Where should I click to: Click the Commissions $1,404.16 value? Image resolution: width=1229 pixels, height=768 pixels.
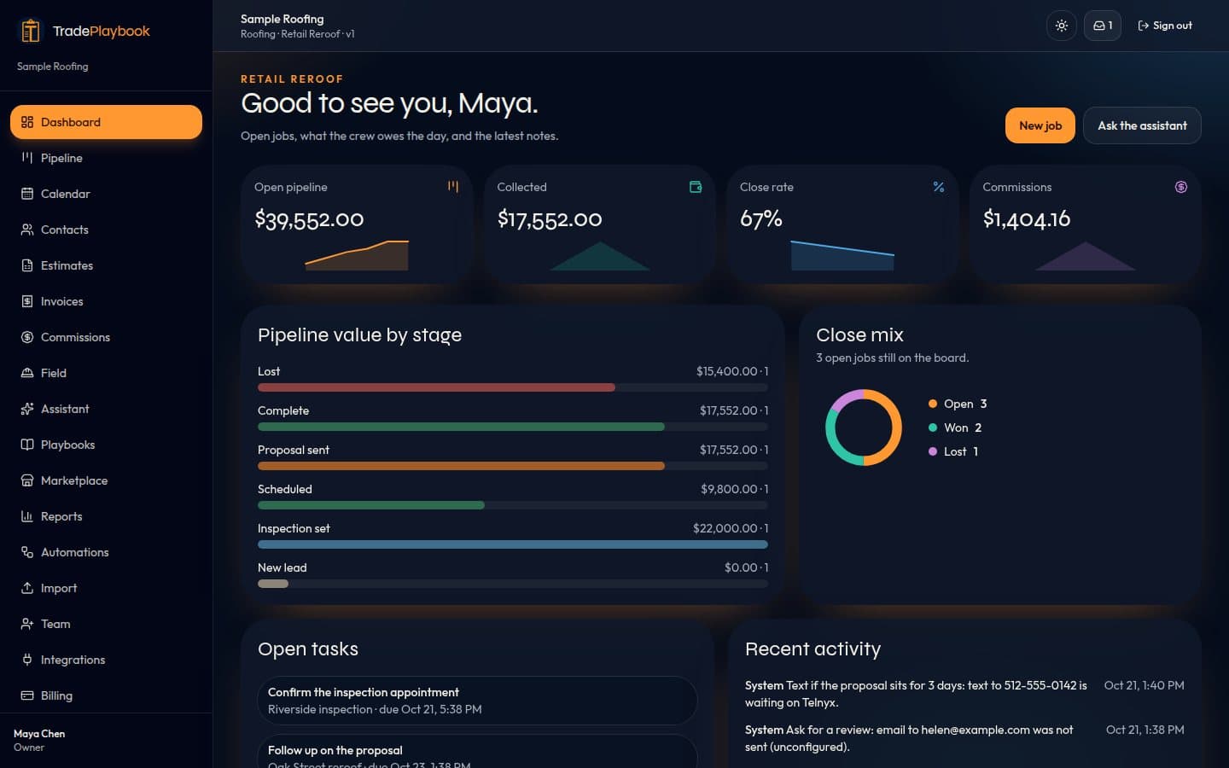pyautogui.click(x=1027, y=219)
